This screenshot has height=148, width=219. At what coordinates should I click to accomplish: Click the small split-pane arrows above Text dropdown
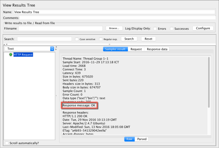5,44
